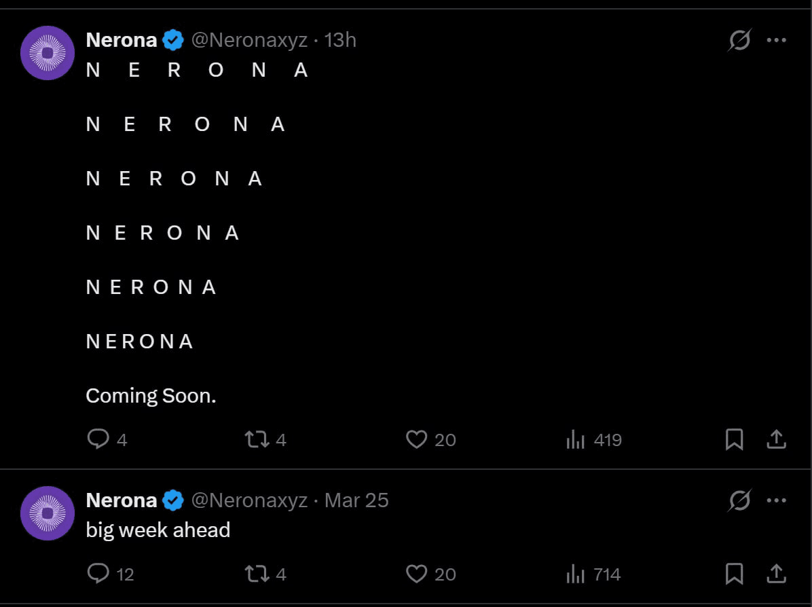Reply to the "big week ahead" post
Image resolution: width=812 pixels, height=607 pixels.
[98, 574]
